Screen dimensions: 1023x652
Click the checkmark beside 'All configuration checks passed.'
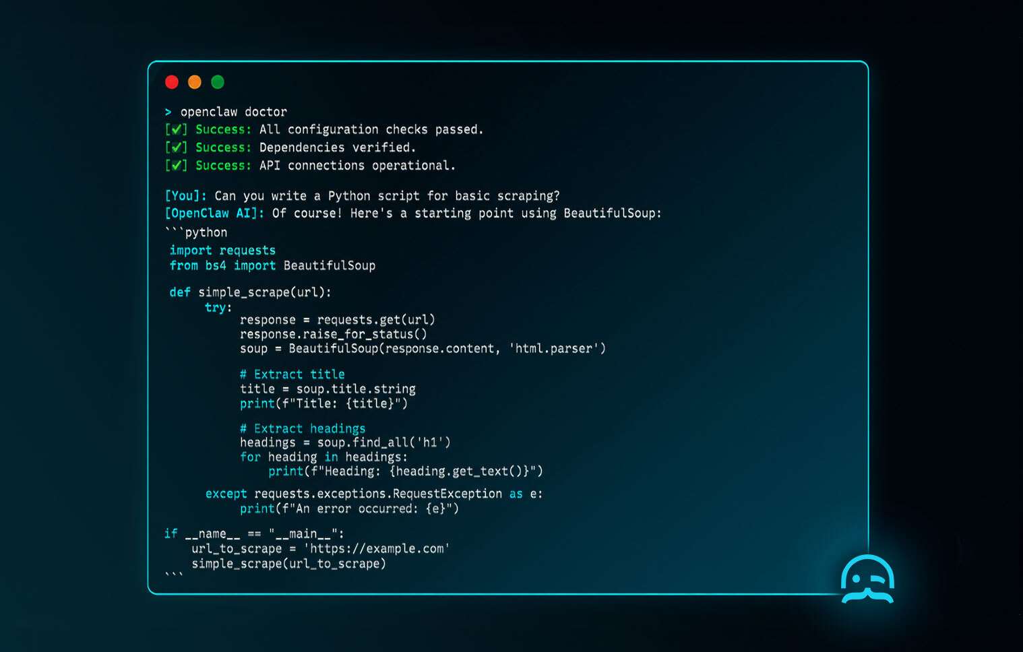coord(176,129)
